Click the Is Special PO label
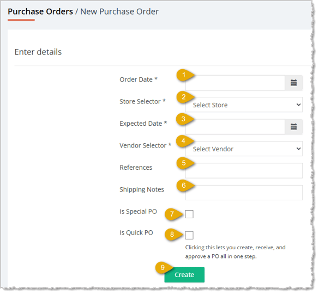The image size is (319, 295). tap(138, 212)
